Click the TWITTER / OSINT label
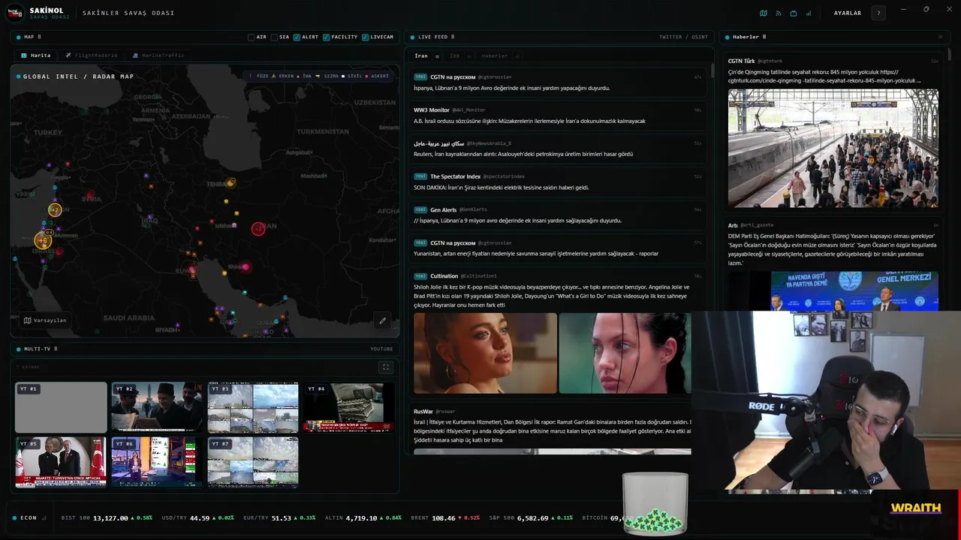This screenshot has height=540, width=961. (683, 37)
